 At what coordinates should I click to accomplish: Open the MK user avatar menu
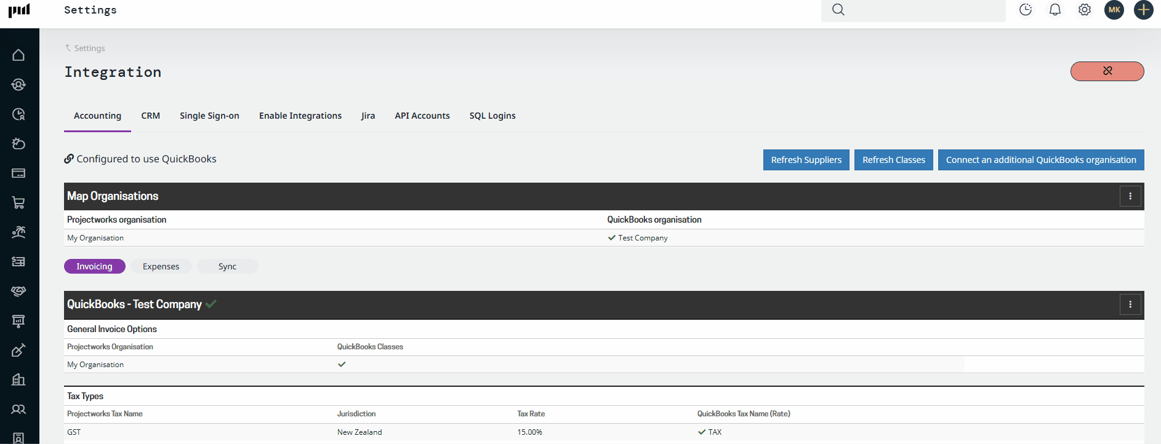click(1114, 10)
